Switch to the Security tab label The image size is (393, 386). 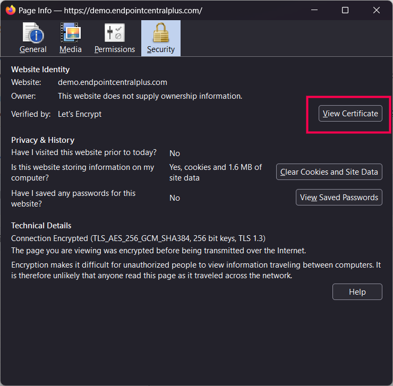(x=161, y=49)
